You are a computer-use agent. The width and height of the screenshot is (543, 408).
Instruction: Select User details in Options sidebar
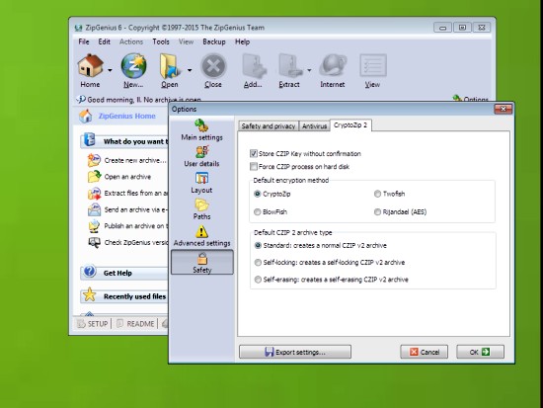point(201,157)
